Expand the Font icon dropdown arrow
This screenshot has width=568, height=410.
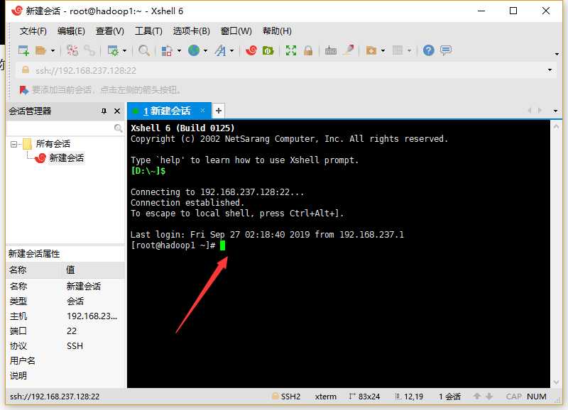232,50
